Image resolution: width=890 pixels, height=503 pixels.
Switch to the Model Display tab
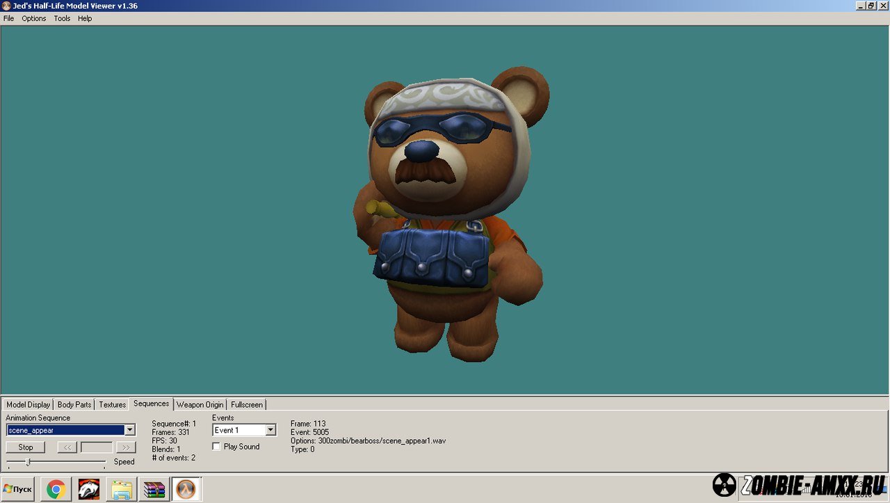coord(29,404)
